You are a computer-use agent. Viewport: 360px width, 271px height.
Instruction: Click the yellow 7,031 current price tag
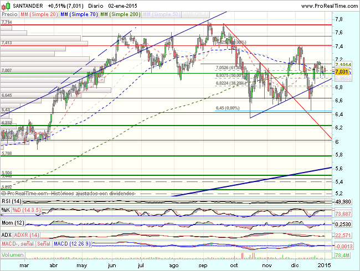tap(342, 72)
